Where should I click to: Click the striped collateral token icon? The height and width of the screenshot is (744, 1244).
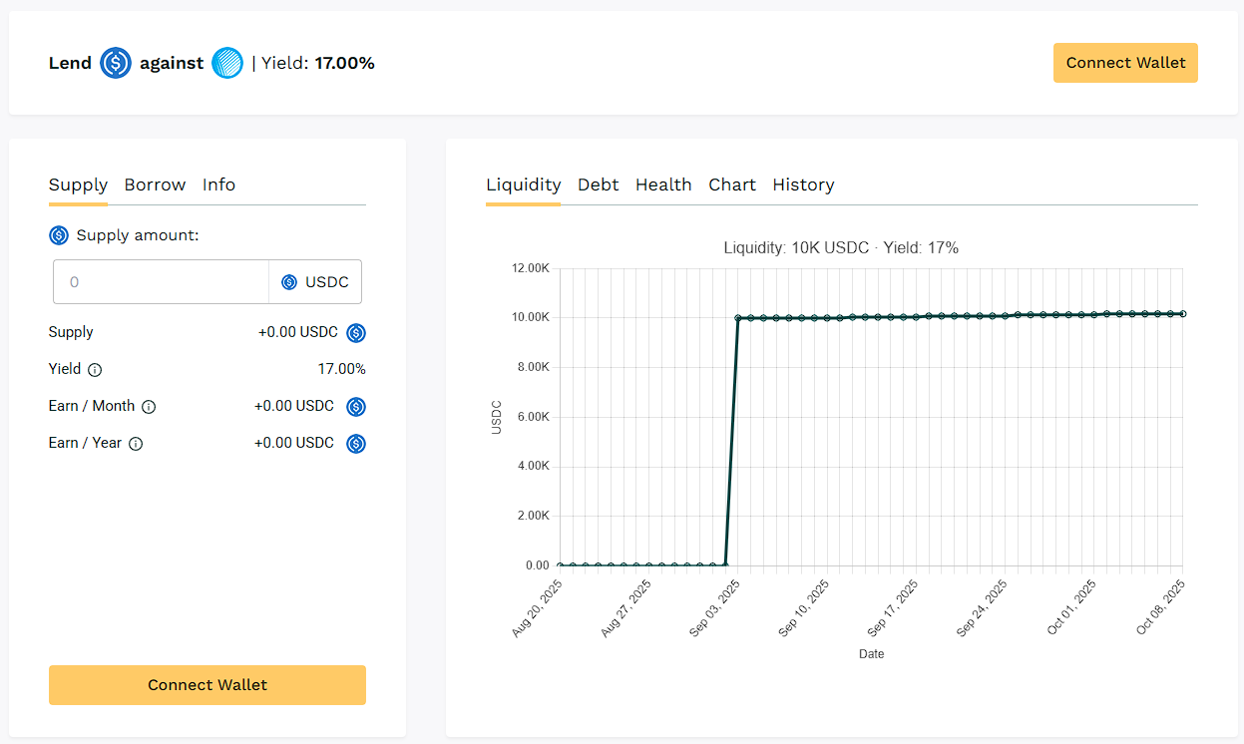[x=227, y=63]
